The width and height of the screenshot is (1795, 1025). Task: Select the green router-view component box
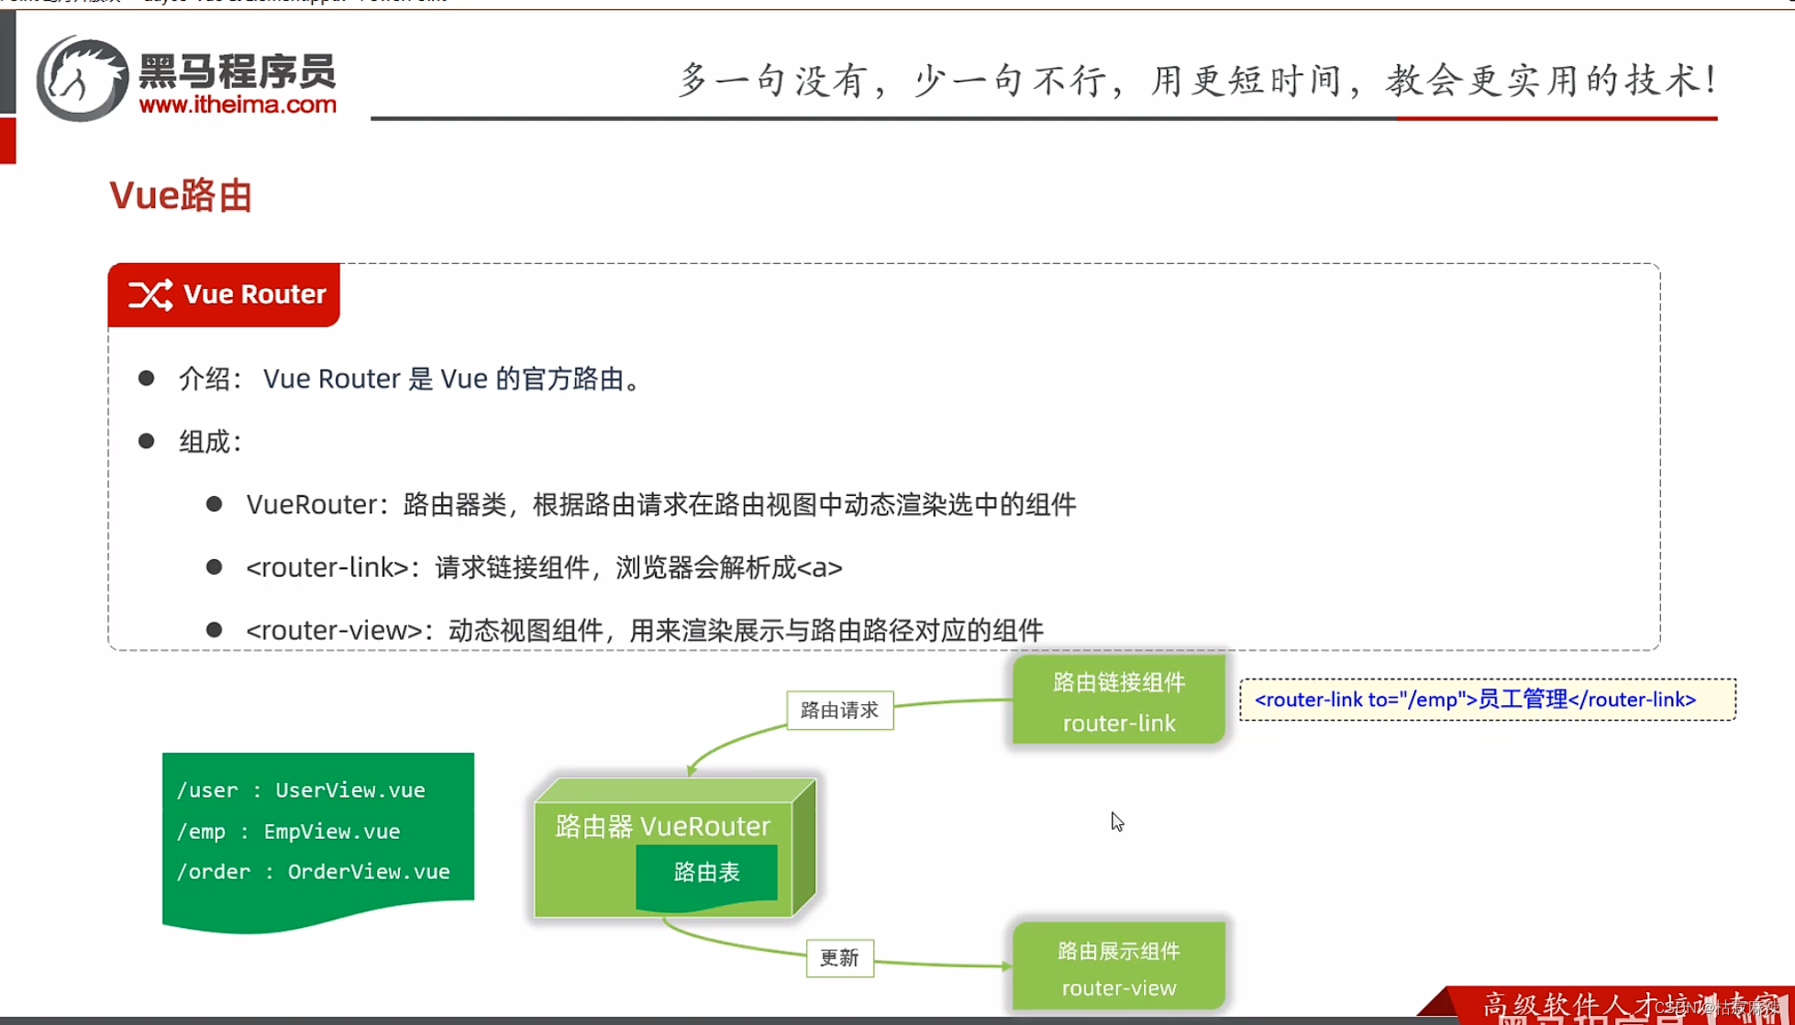(1118, 965)
